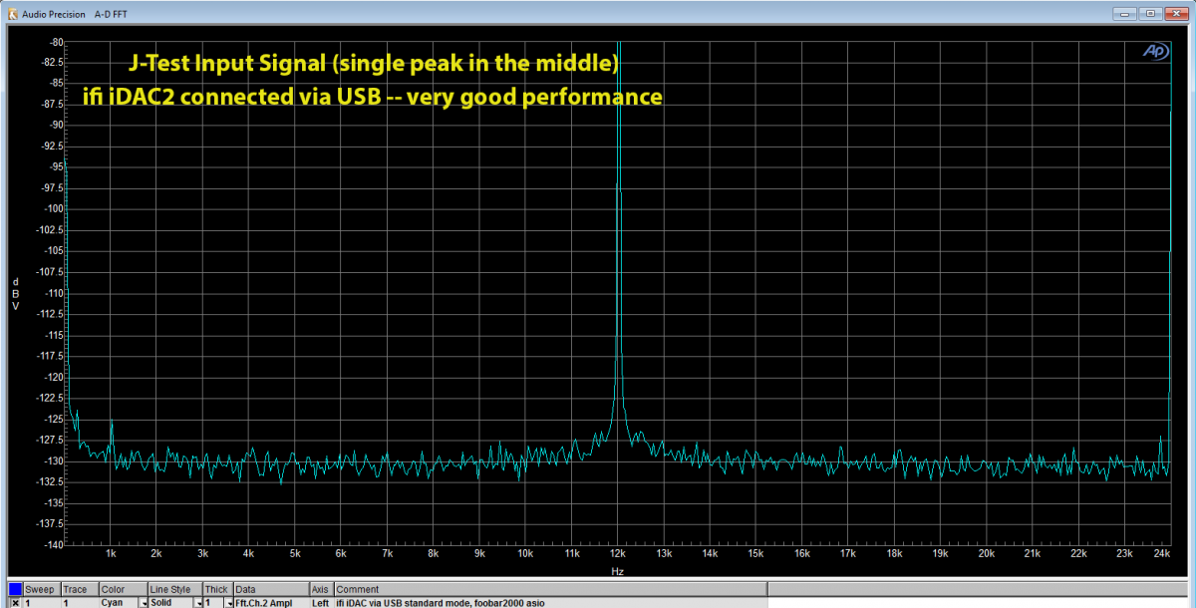Click the Hz horizontal axis title
Viewport: 1196px width, 608px height.
[618, 570]
